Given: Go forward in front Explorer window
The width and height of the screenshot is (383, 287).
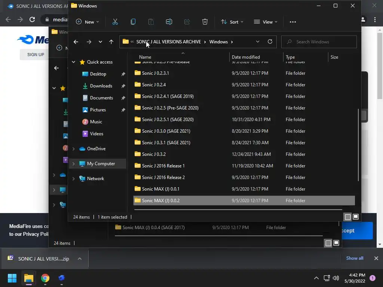Looking at the screenshot, I should click(89, 42).
